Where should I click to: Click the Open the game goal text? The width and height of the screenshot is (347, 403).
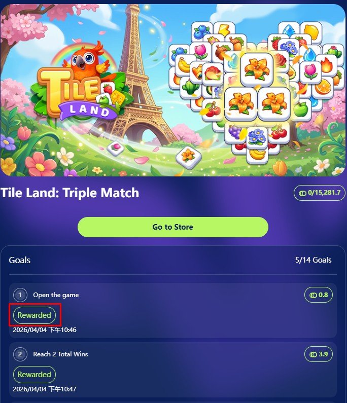[x=56, y=295]
